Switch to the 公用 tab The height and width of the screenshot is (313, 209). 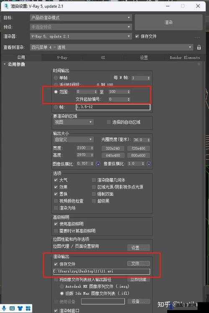tap(21, 58)
